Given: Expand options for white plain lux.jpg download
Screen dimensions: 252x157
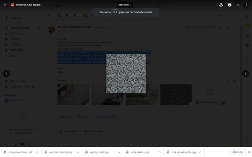Looking at the screenshot, I should coord(159,152).
